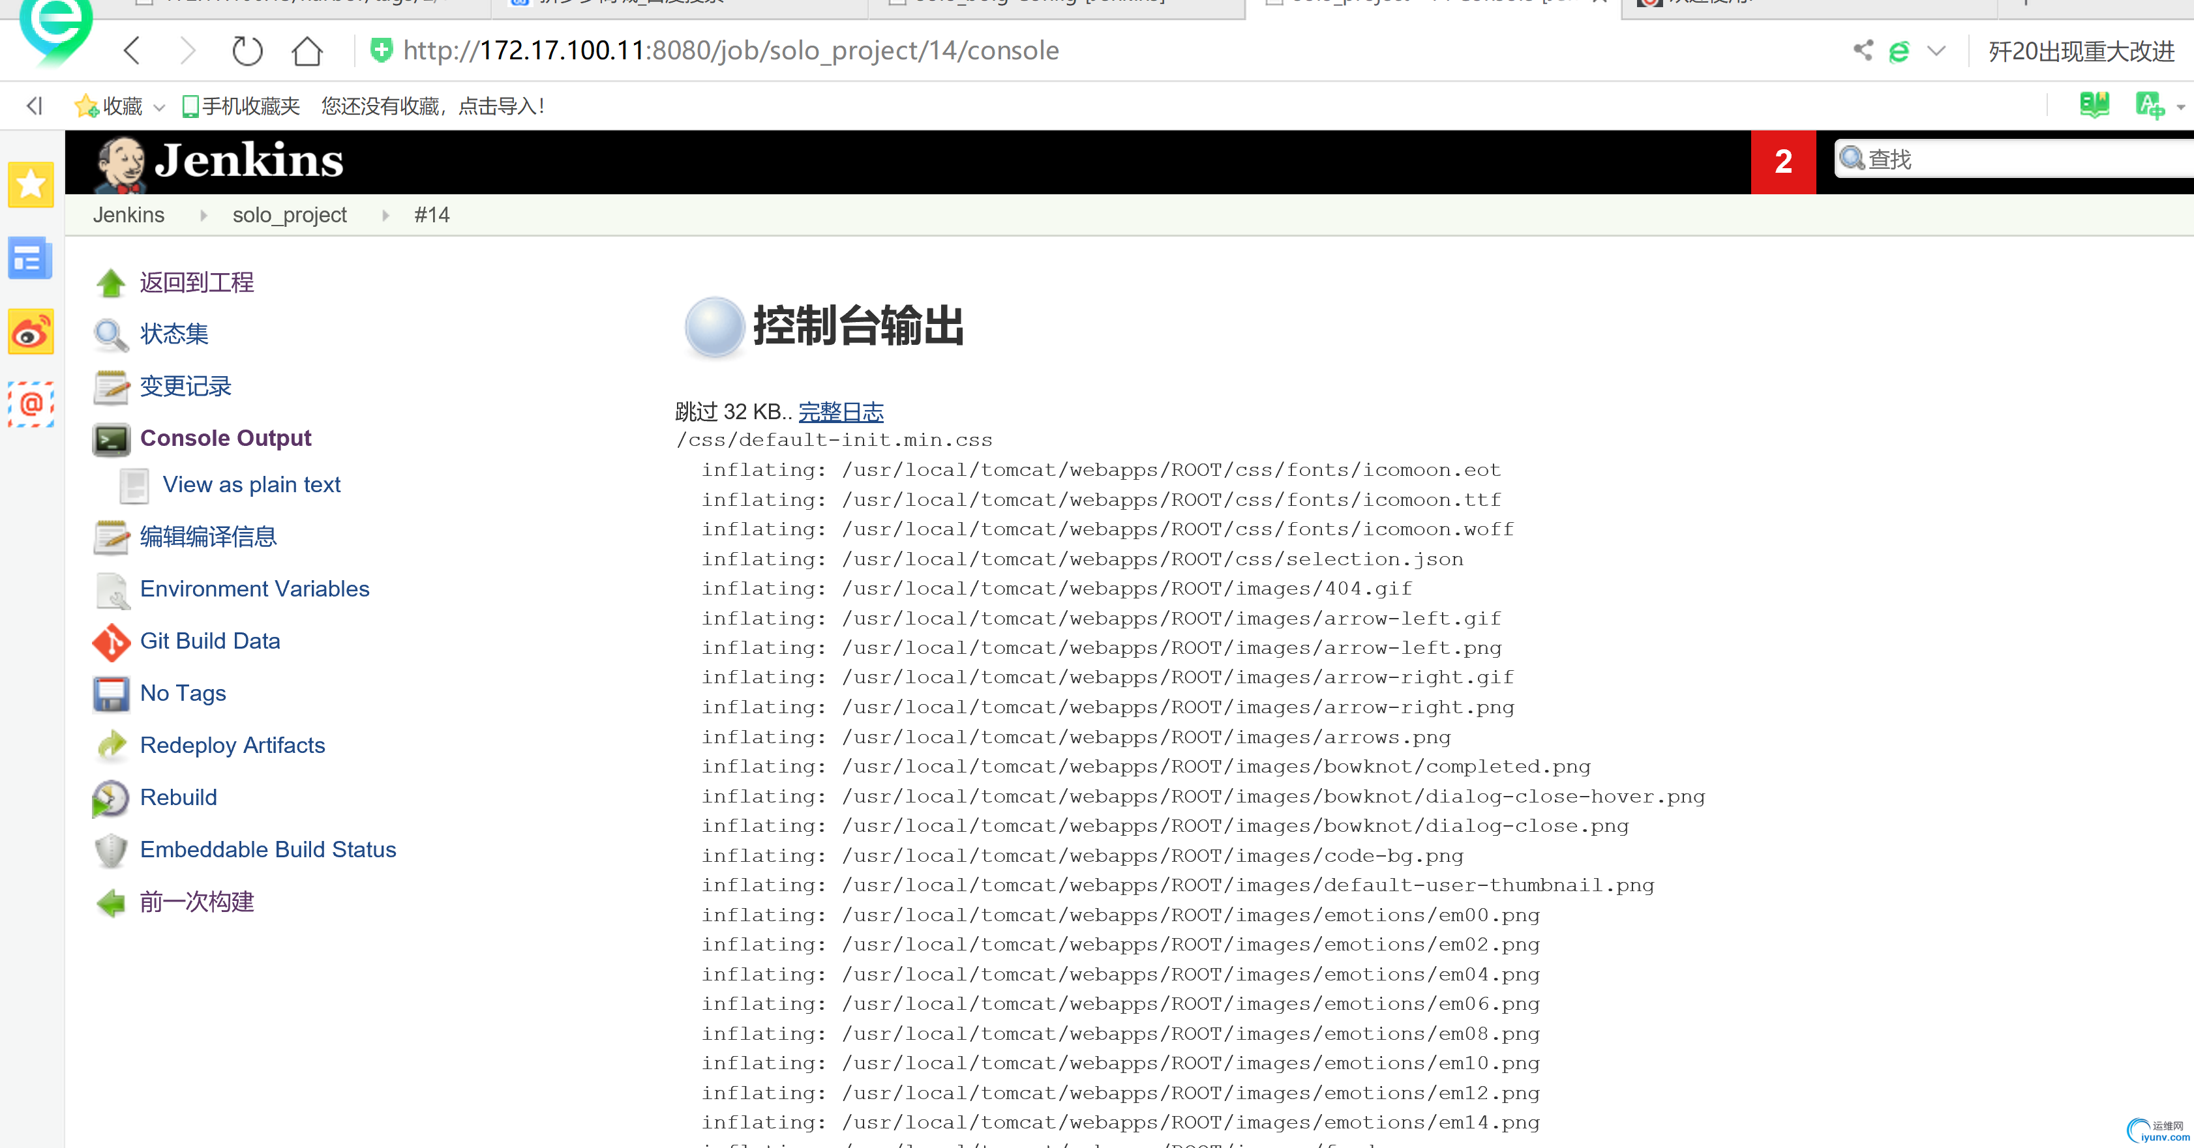The width and height of the screenshot is (2194, 1148).
Task: Click the home button in browser toolbar
Action: click(307, 50)
